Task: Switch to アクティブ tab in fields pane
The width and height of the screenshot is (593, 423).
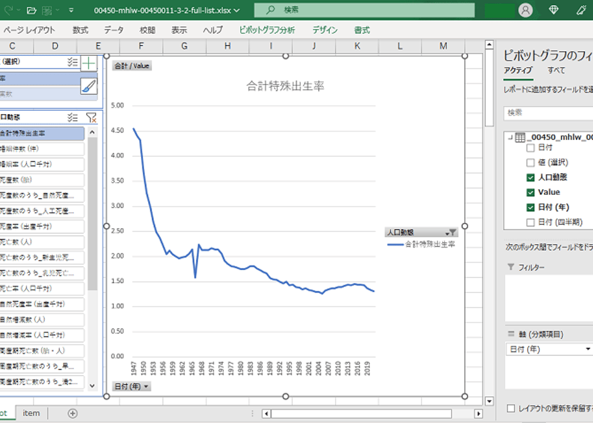Action: point(518,70)
